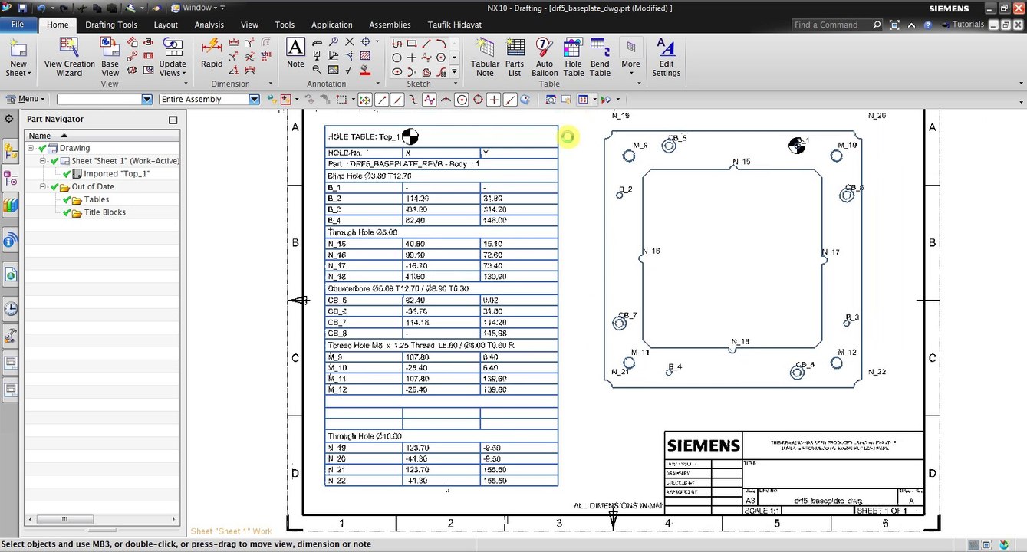The width and height of the screenshot is (1027, 552).
Task: Click the Name column header
Action: click(x=102, y=136)
